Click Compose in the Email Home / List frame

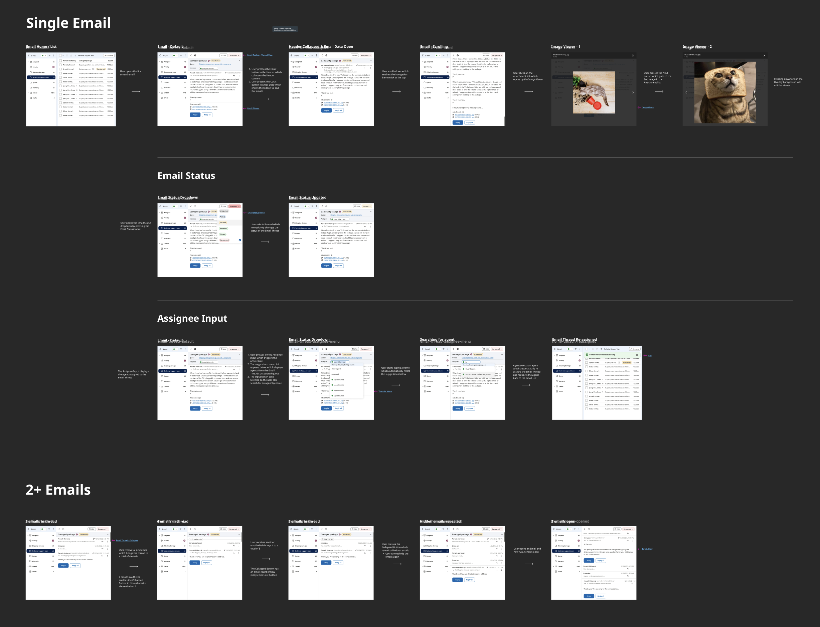109,56
